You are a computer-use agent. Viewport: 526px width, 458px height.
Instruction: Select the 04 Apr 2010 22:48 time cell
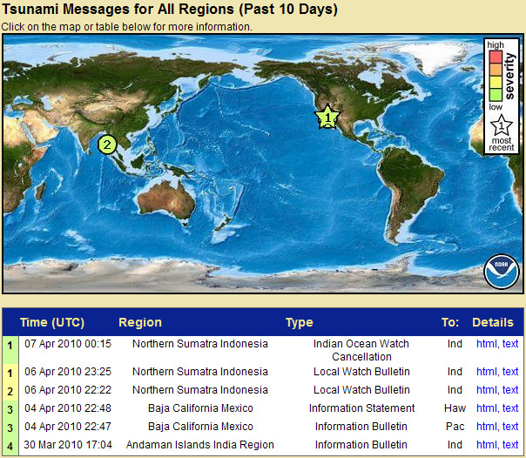pos(68,408)
